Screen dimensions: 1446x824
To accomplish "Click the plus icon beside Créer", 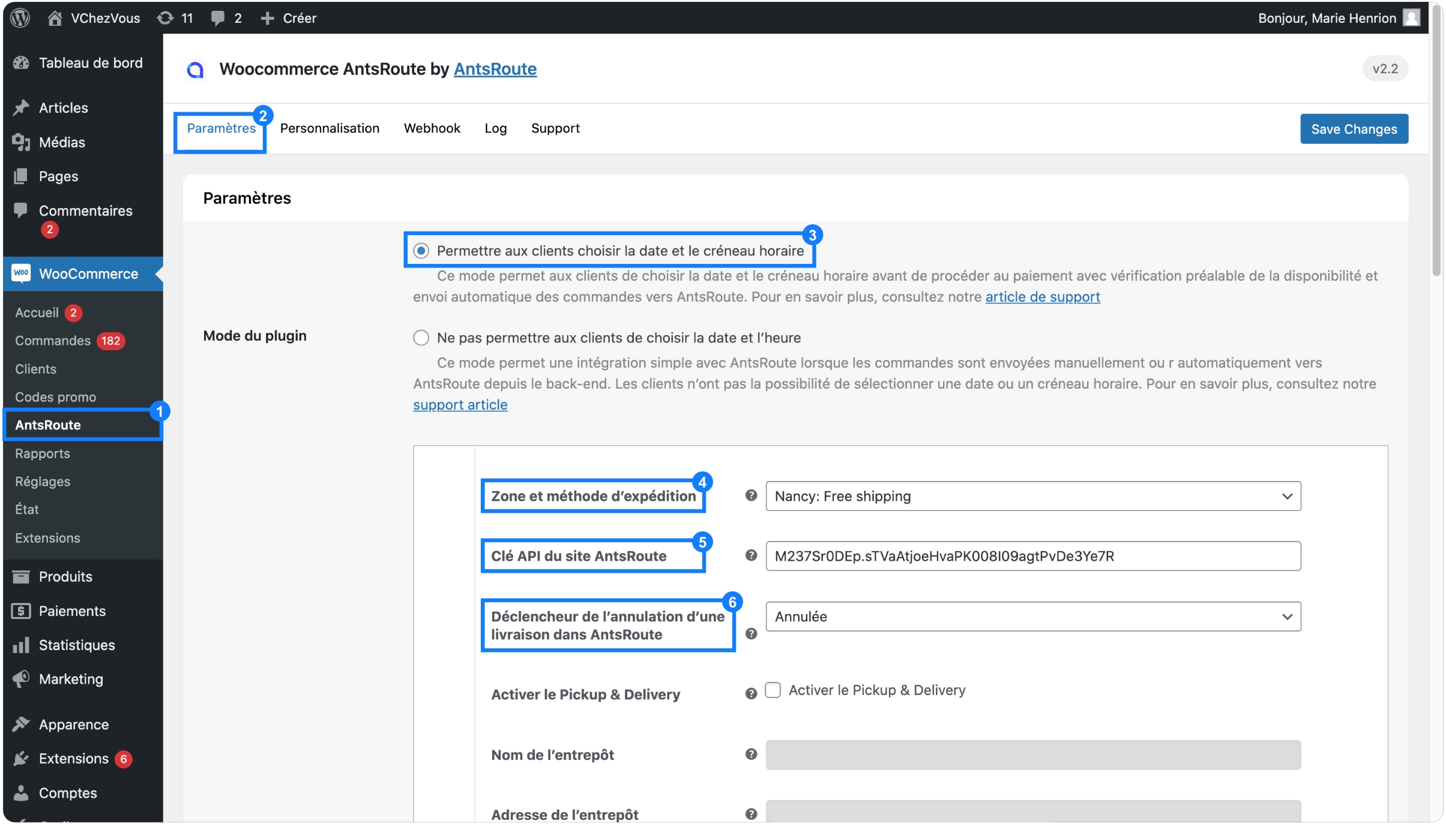I will click(267, 18).
